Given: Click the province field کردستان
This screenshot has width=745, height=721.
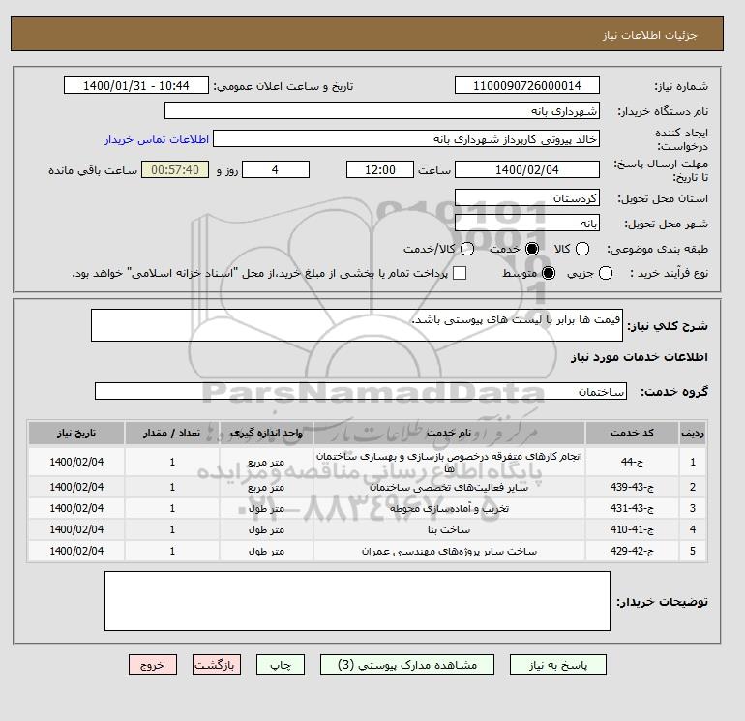Looking at the screenshot, I should point(527,197).
